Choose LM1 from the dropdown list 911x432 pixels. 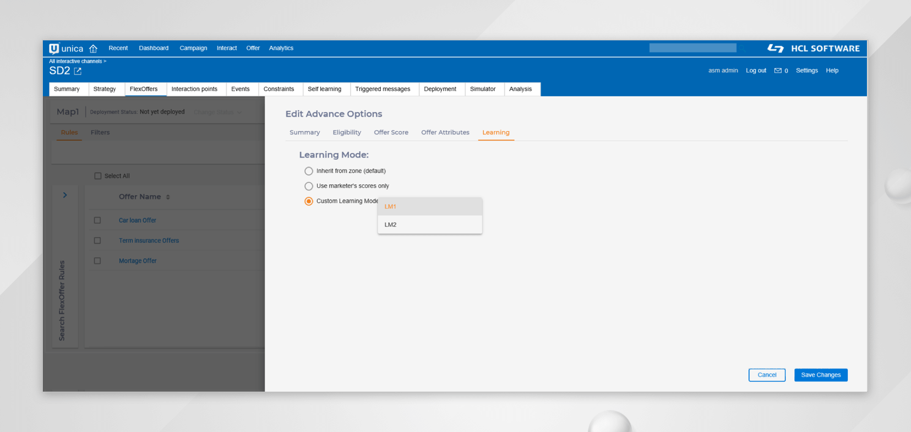[x=430, y=207]
